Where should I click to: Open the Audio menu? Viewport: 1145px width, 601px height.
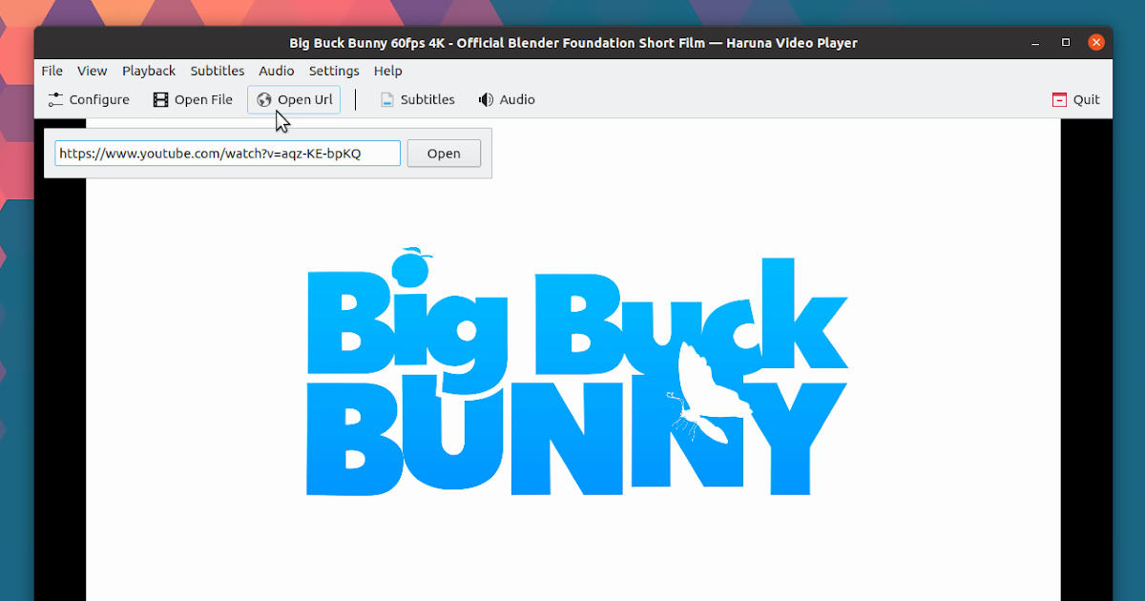pyautogui.click(x=277, y=71)
